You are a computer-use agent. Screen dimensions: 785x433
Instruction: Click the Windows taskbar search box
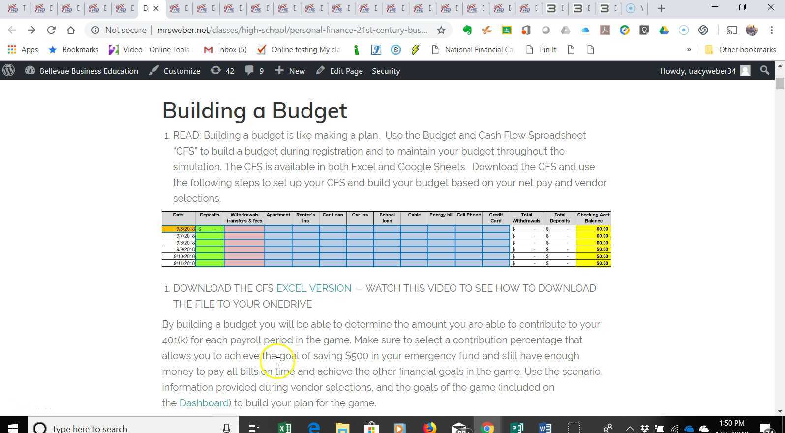[x=133, y=428]
